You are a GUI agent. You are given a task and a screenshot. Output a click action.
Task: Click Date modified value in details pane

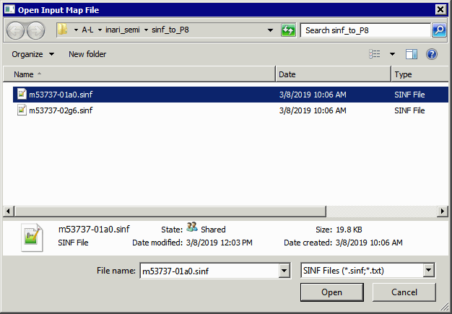pyautogui.click(x=219, y=243)
